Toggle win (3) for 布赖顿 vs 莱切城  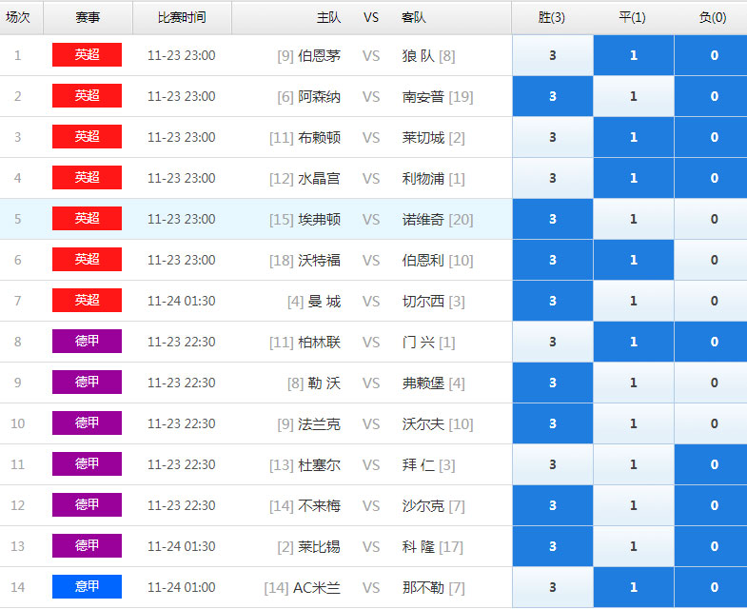click(x=553, y=137)
